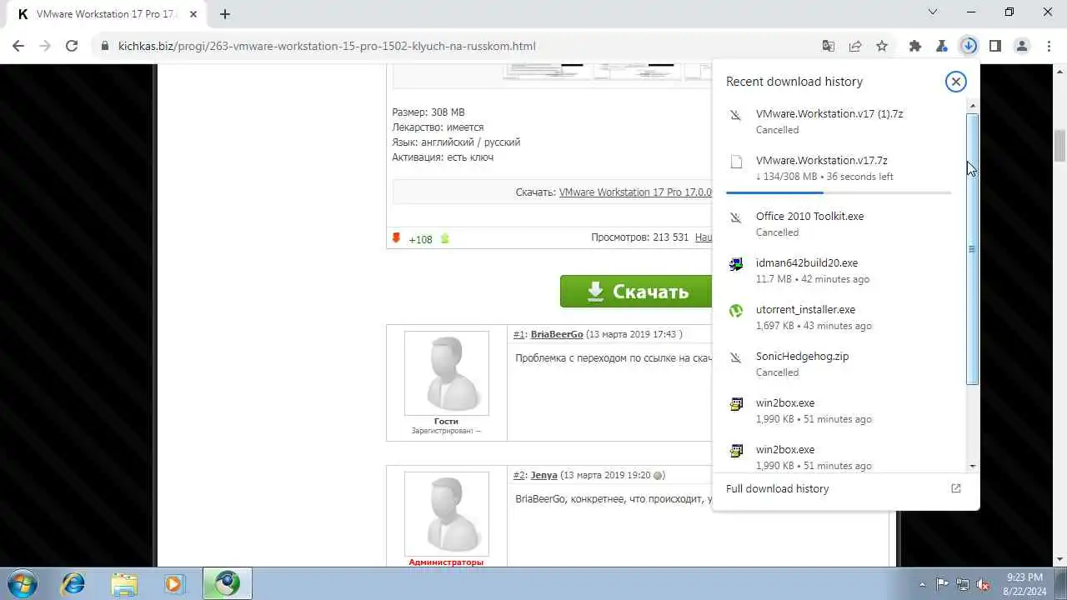Launch Internet Explorer from taskbar

coord(73,583)
